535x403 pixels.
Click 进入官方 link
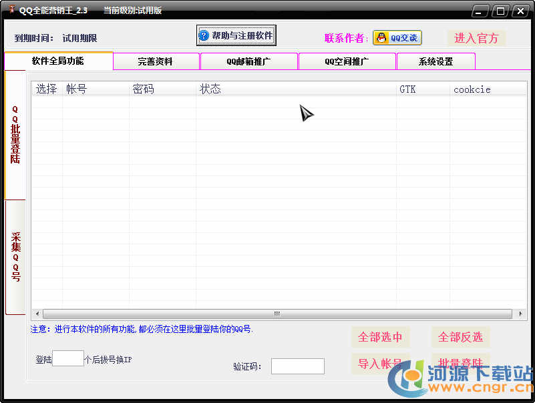coord(476,38)
